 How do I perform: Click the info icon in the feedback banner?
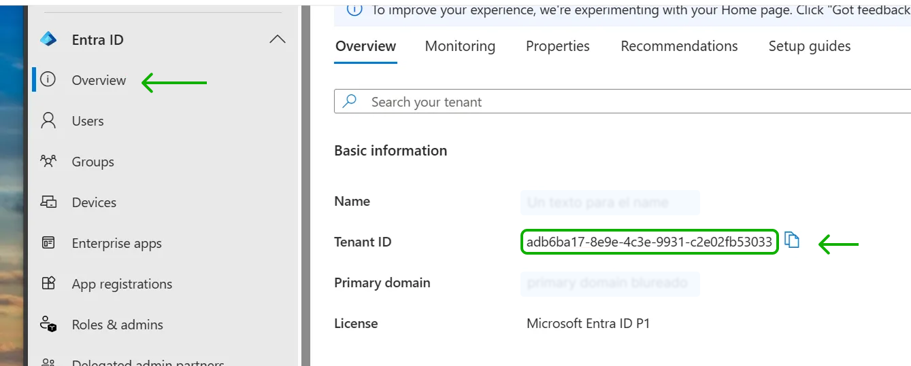click(x=354, y=9)
